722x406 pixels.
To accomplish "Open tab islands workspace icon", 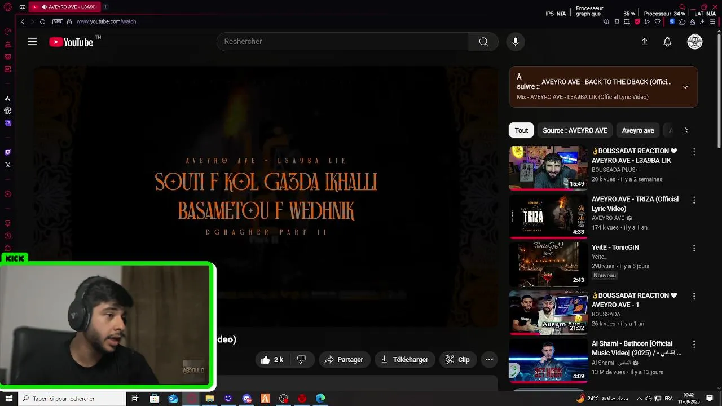I will (22, 7).
